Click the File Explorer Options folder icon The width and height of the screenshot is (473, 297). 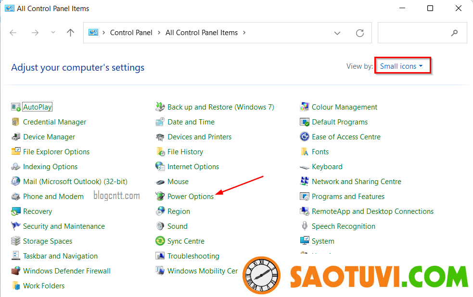[16, 151]
